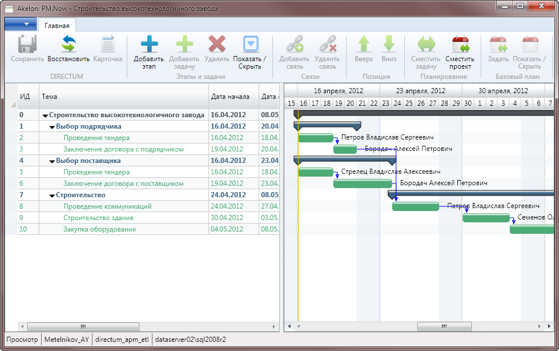Image resolution: width=559 pixels, height=351 pixels.
Task: Click the Gantt chart horizontal scrollbar thumb
Action: 444,326
